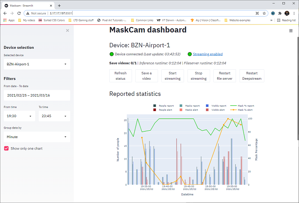Open the From time dropdown showing 19:30
Image resolution: width=299 pixels, height=203 pixels.
(19, 116)
